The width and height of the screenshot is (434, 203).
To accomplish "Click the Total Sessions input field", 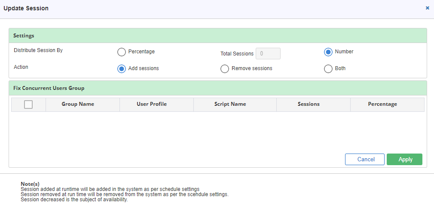I will coord(268,53).
